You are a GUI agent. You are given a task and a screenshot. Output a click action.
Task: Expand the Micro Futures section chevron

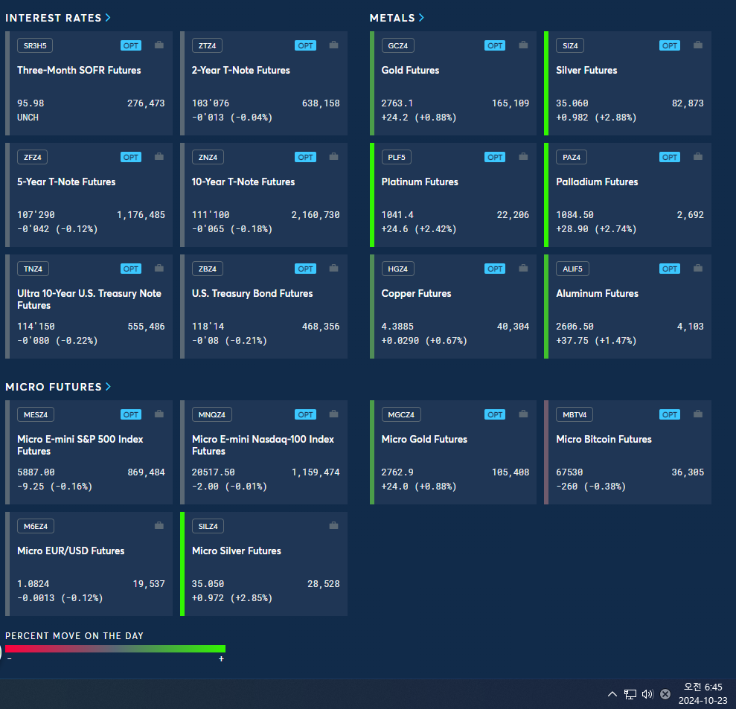(x=109, y=387)
